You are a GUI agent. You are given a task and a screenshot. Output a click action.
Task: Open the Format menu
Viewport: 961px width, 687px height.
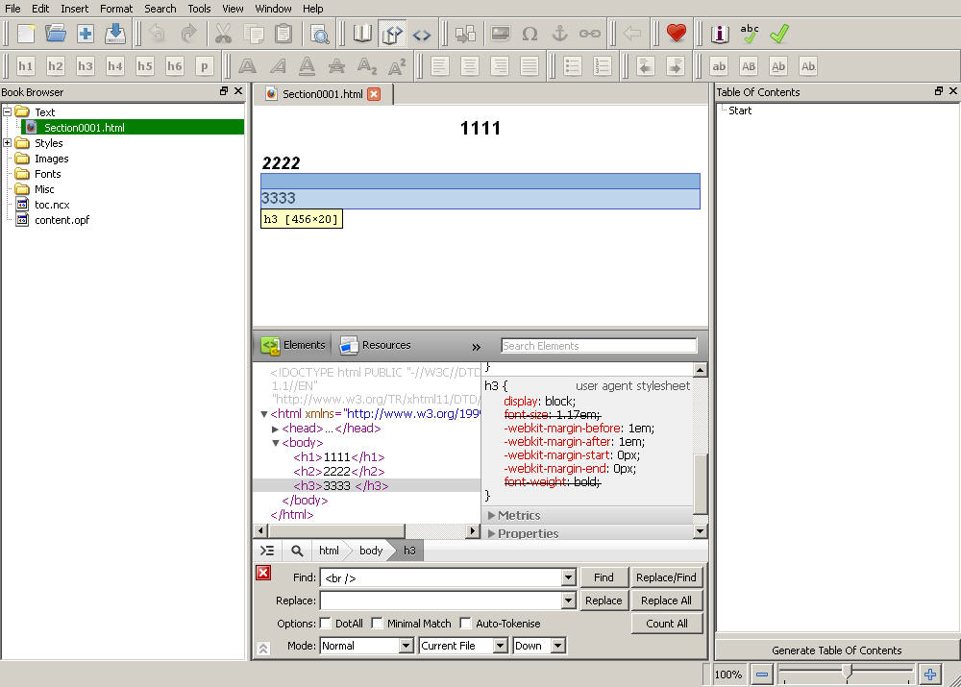pyautogui.click(x=116, y=9)
